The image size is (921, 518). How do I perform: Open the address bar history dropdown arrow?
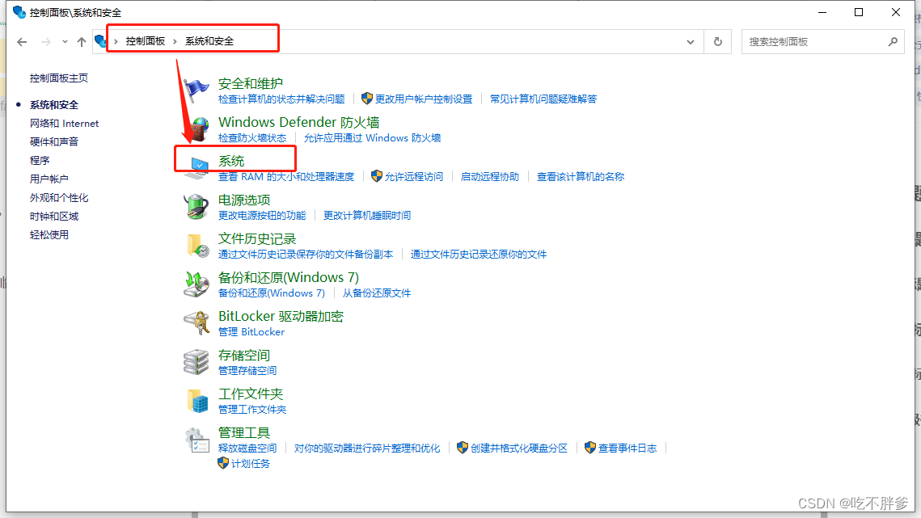(691, 41)
